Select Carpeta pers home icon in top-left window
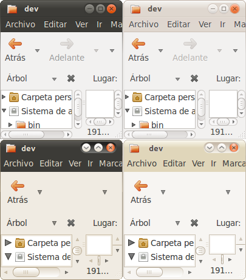 14,97
